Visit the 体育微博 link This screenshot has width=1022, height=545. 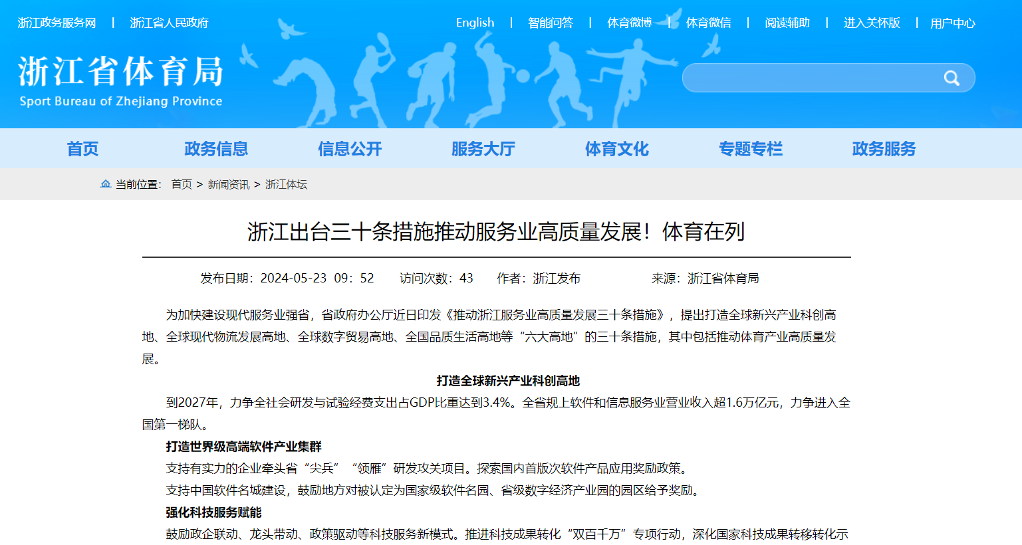coord(629,23)
